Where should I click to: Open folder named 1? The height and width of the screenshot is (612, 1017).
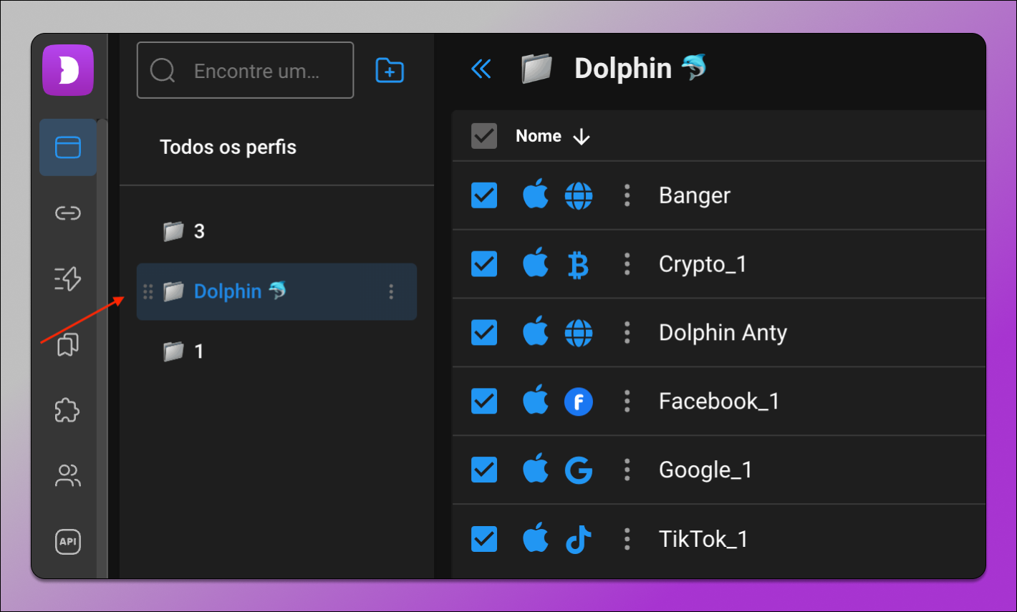point(184,351)
